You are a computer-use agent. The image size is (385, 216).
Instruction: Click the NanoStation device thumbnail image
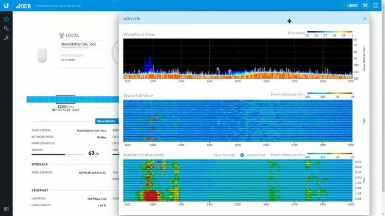(42, 55)
